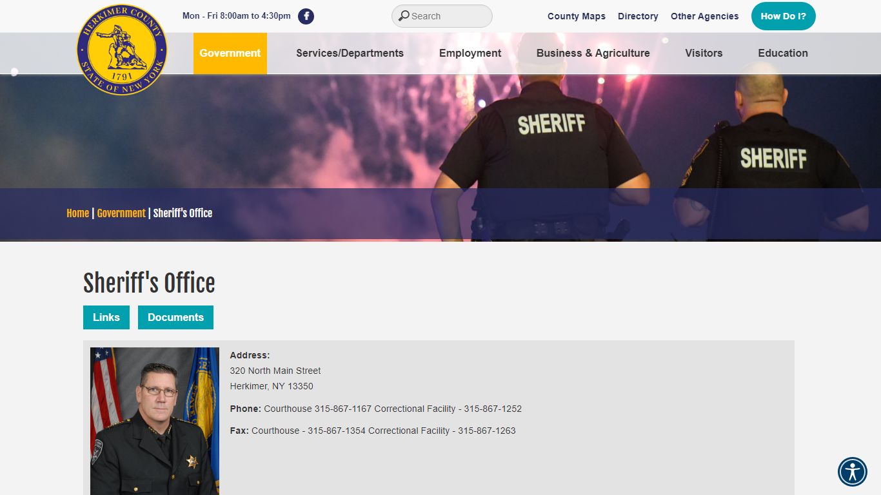
Task: Click Government breadcrumb link
Action: 121,213
